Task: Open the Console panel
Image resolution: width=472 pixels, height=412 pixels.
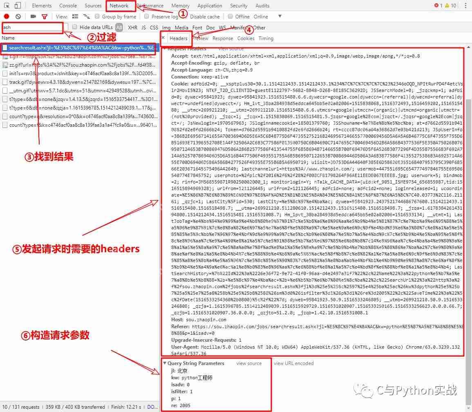Action: point(68,5)
